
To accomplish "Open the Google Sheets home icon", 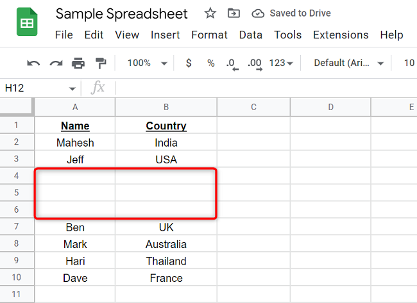I will tap(28, 23).
